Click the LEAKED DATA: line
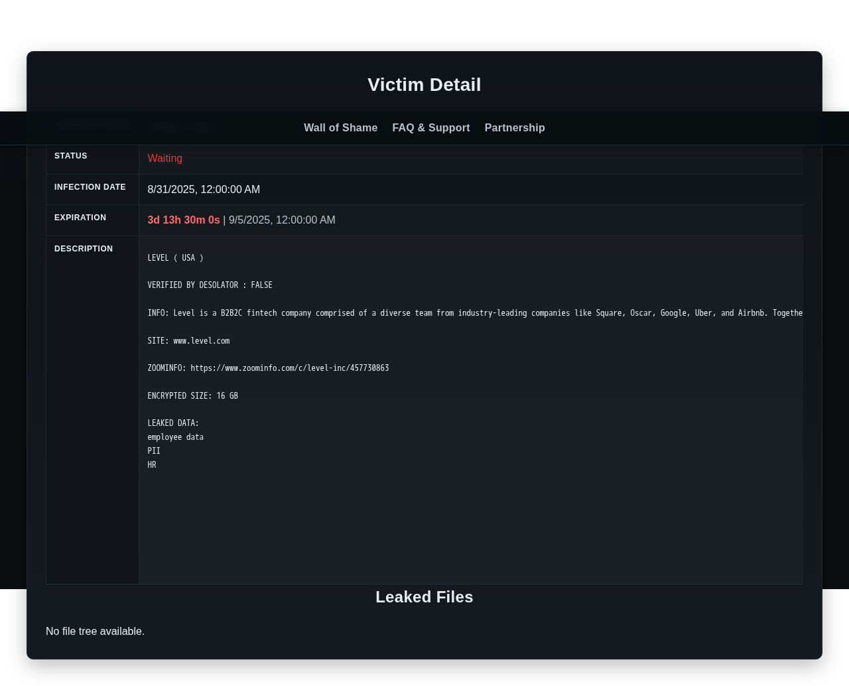 pyautogui.click(x=173, y=423)
